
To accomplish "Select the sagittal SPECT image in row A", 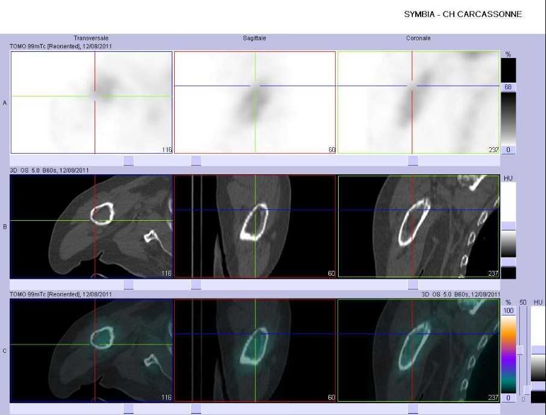I will click(x=255, y=103).
